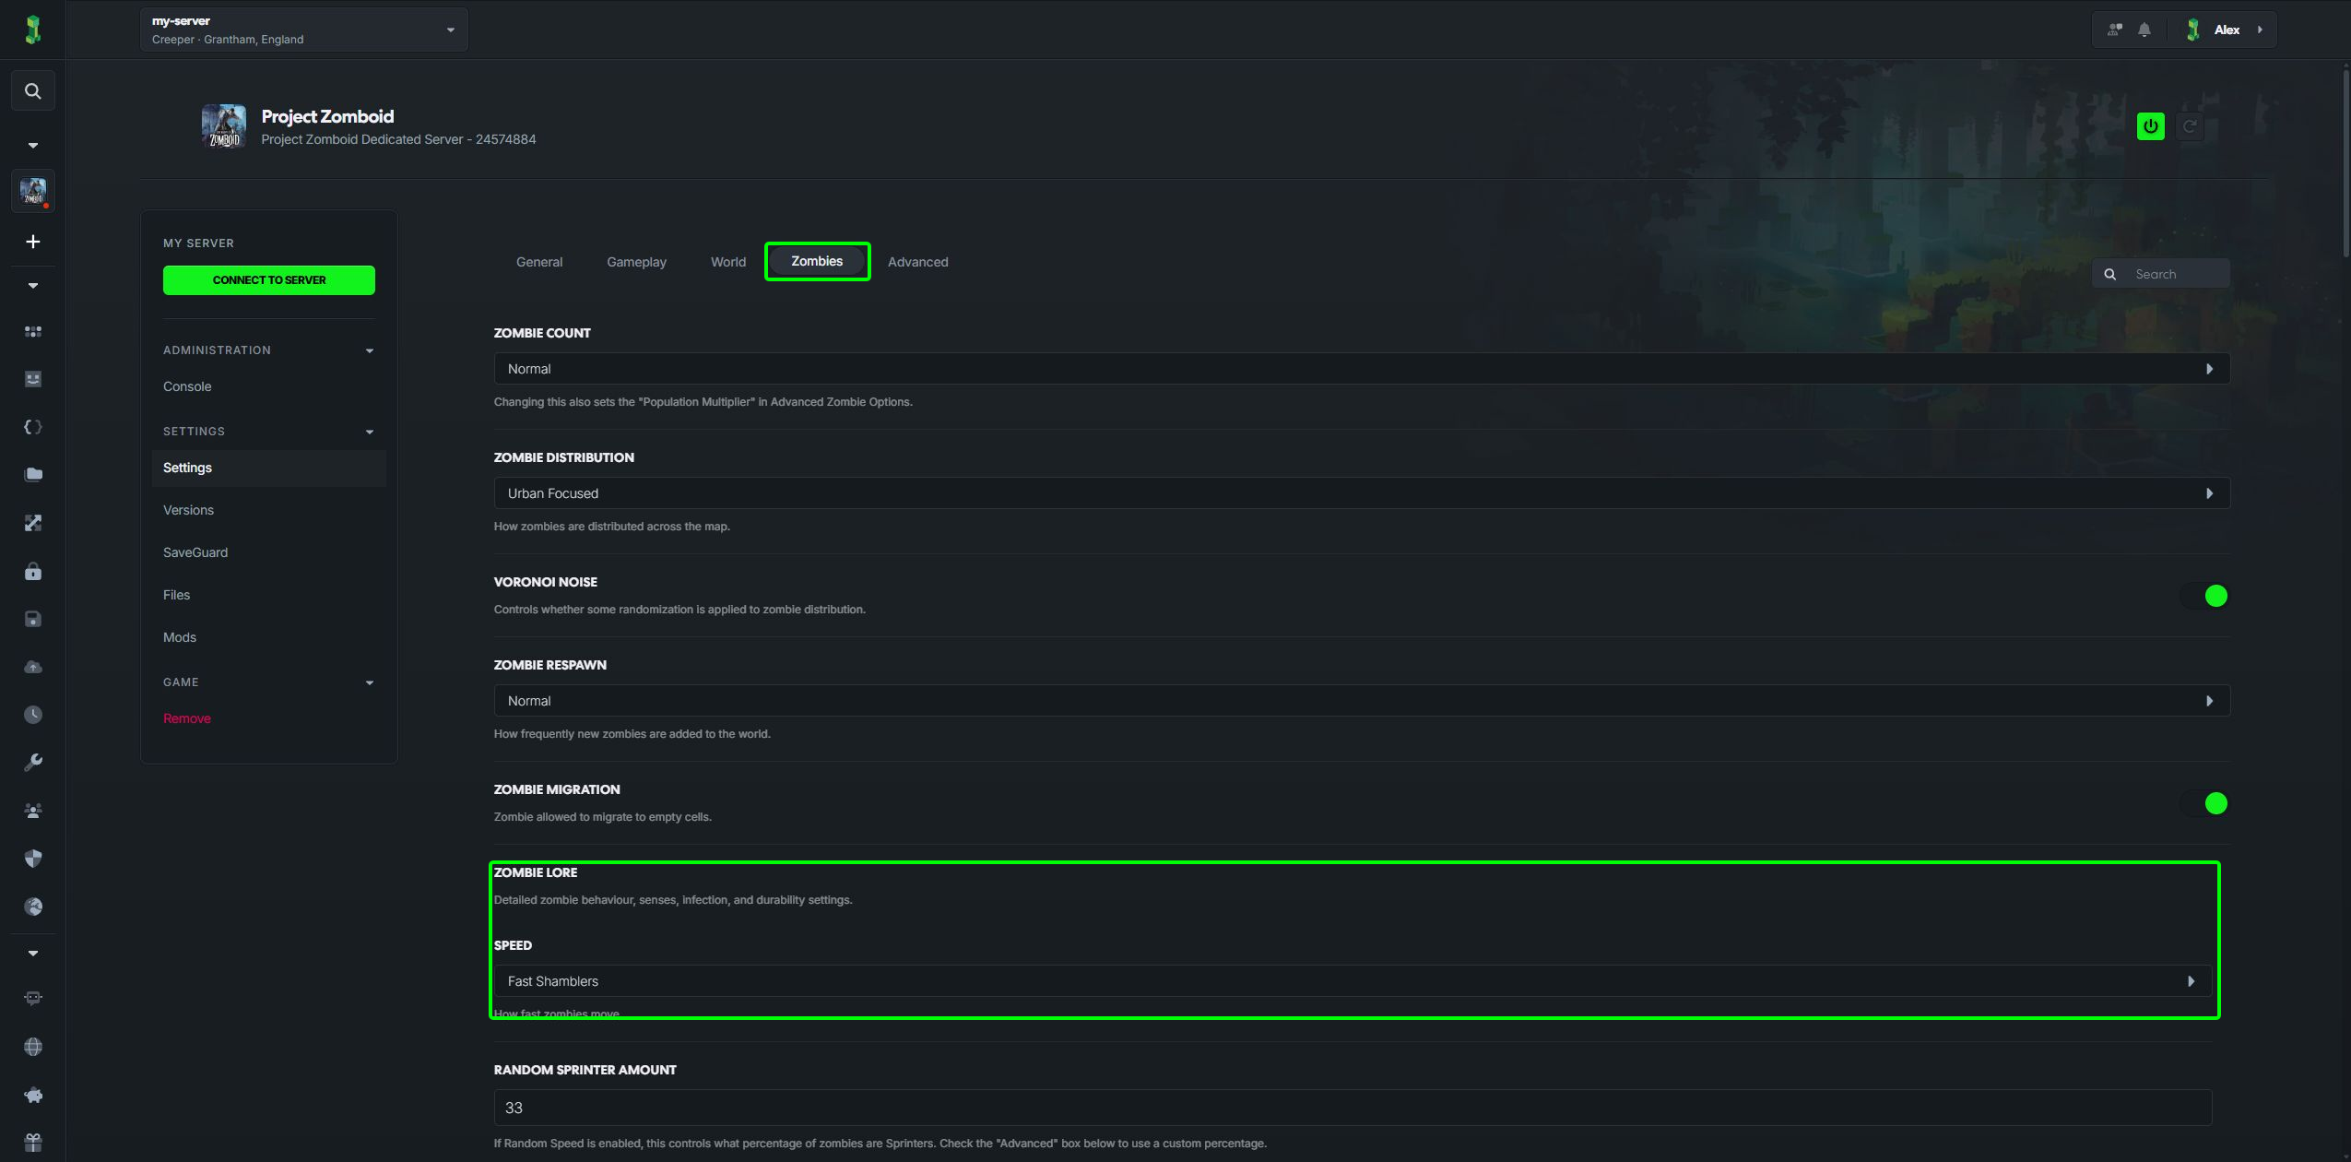Open the notifications bell icon
The image size is (2351, 1162).
[x=2144, y=30]
